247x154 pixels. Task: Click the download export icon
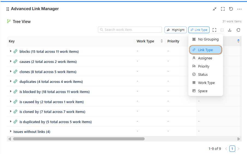230,30
